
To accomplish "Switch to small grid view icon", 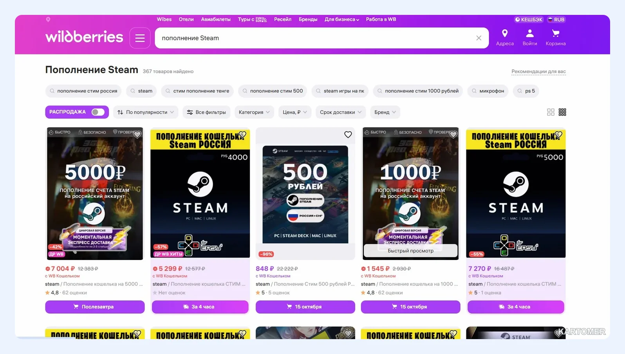I will [x=562, y=112].
